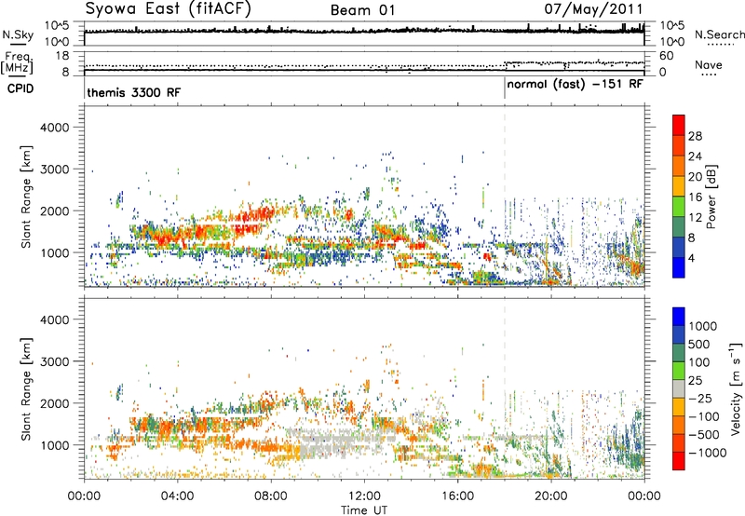Screen dimensions: 745x516
Task: Click the "Power [dB]" colorbar title
Action: [x=711, y=197]
